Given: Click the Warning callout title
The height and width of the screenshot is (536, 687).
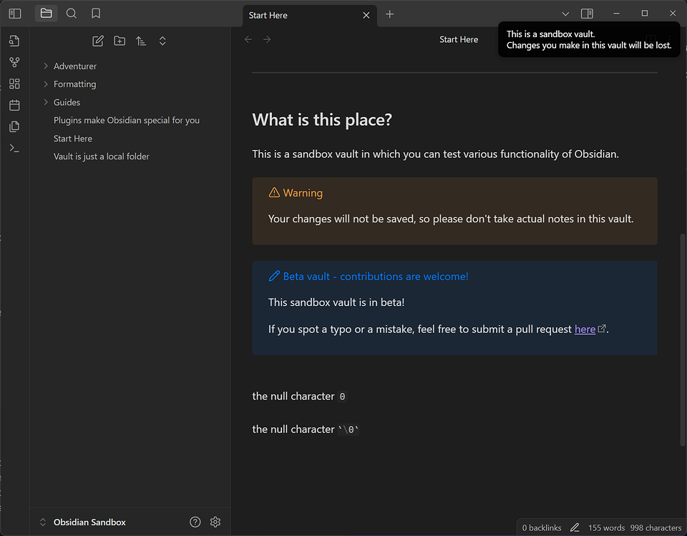Looking at the screenshot, I should point(303,193).
